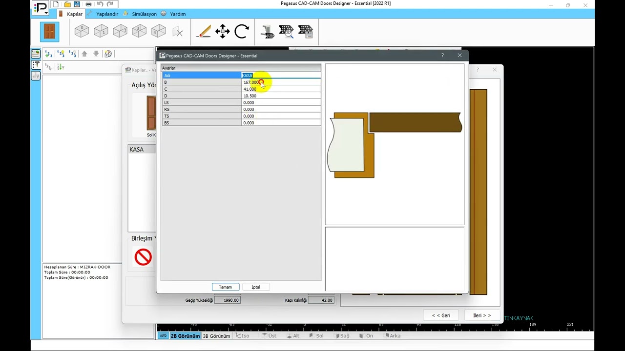
Task: Click the BS value cell
Action: pos(281,123)
